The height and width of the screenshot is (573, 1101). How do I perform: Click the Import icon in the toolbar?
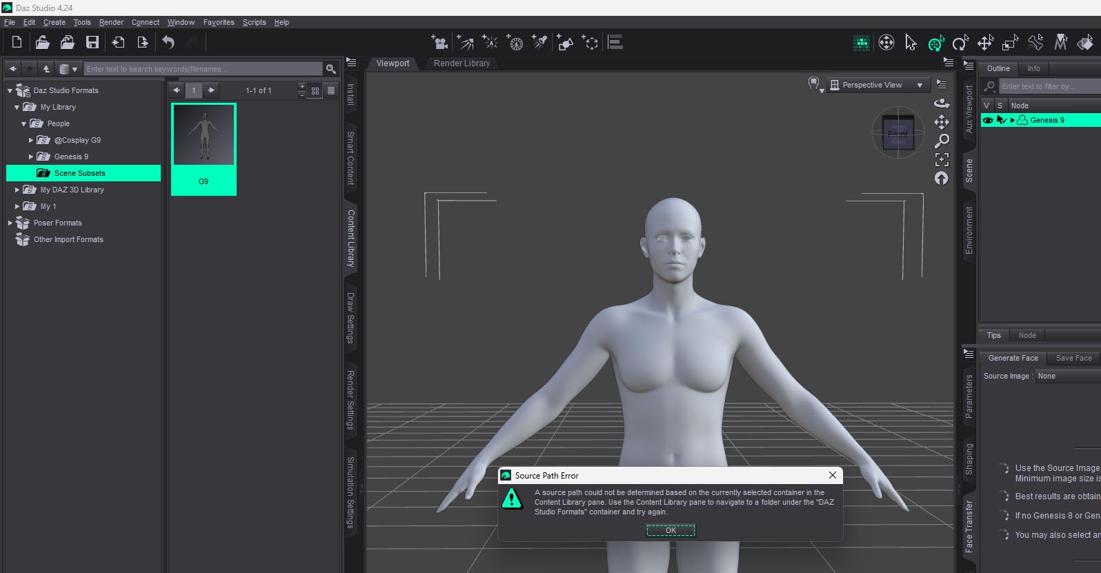point(118,42)
